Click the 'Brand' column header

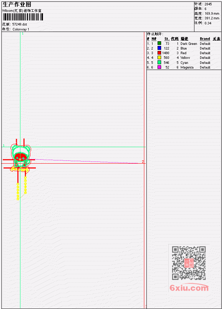[205, 39]
